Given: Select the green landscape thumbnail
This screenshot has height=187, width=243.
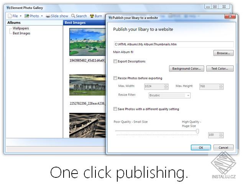Looking at the screenshot, I should pyautogui.click(x=87, y=42).
